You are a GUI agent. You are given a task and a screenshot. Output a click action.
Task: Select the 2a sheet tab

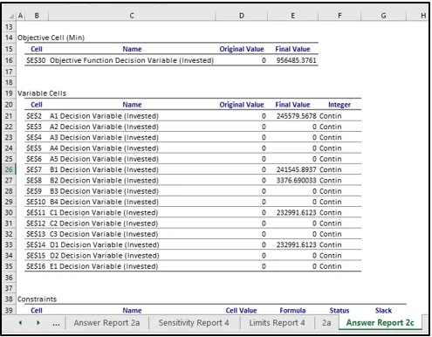pos(326,323)
